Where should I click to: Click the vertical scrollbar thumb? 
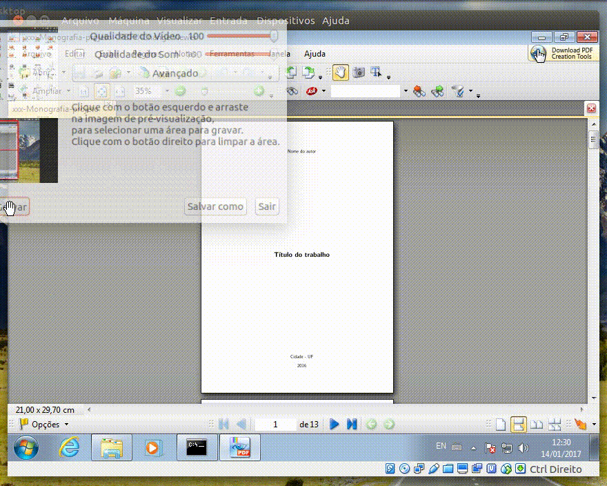click(593, 140)
